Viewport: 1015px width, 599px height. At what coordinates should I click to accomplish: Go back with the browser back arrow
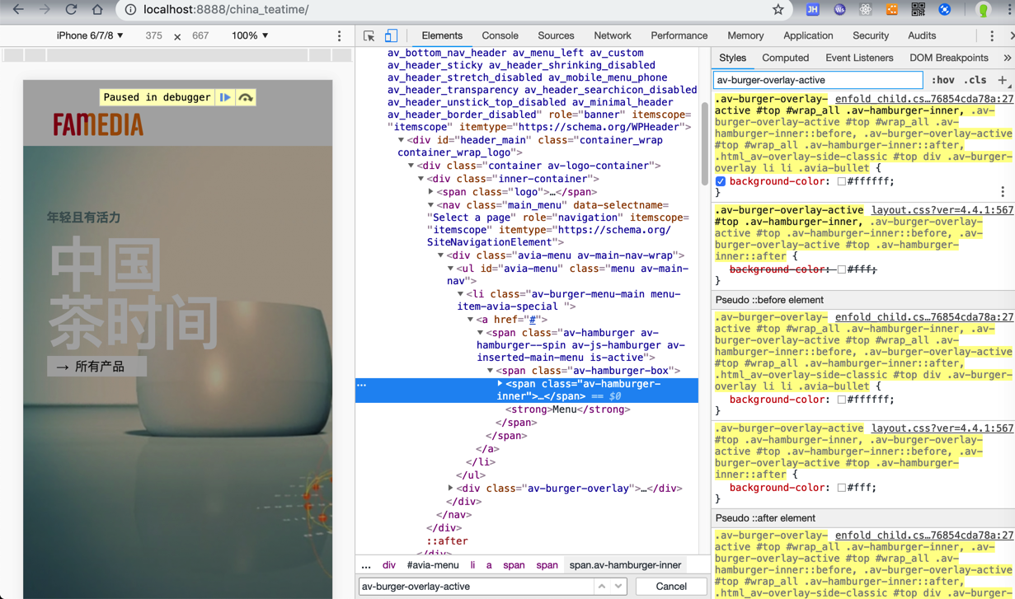click(18, 10)
